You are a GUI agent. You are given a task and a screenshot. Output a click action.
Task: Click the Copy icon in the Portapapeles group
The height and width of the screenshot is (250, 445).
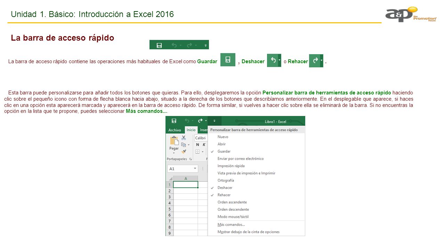coord(183,144)
